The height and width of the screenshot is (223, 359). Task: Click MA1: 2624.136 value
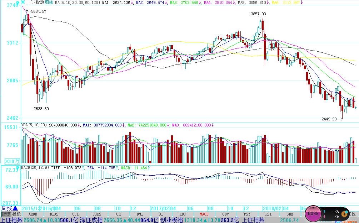click(x=116, y=2)
